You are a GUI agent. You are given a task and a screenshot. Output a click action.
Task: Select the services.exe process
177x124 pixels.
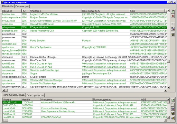point(84,70)
